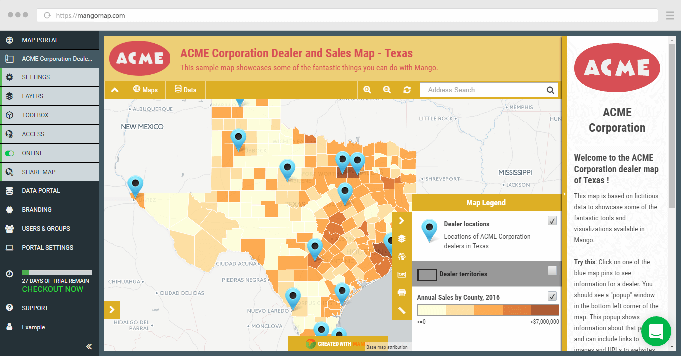Click the zoom out magnifier button
The height and width of the screenshot is (356, 681).
pos(387,90)
